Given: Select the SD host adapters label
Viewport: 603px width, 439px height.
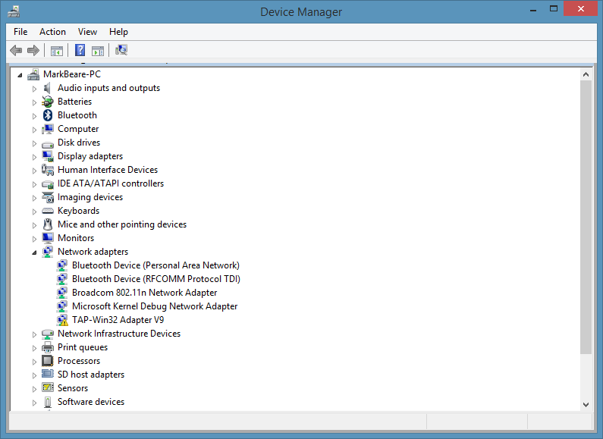Looking at the screenshot, I should click(x=91, y=375).
